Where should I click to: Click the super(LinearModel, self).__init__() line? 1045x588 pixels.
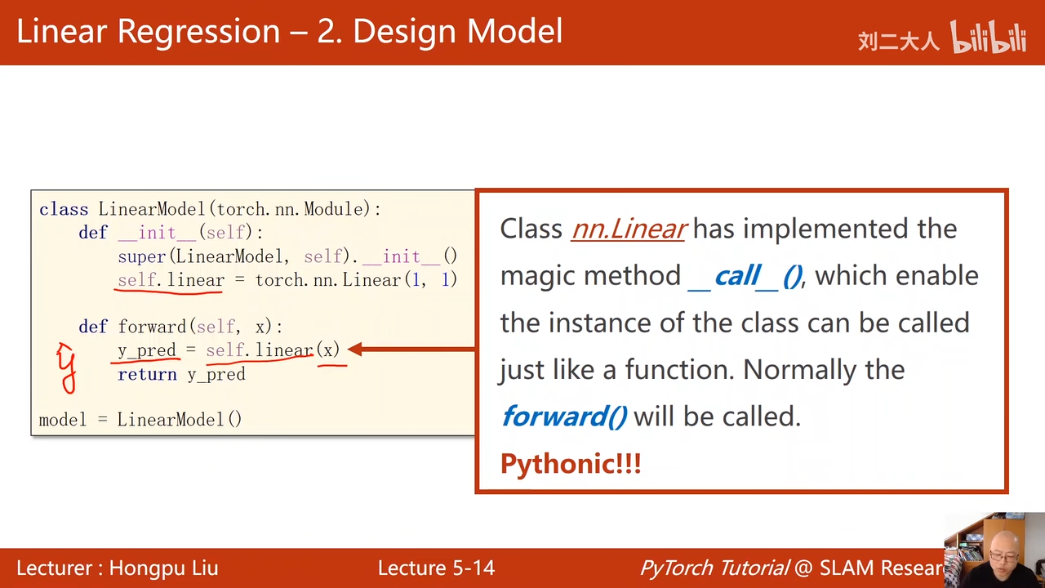pos(287,256)
